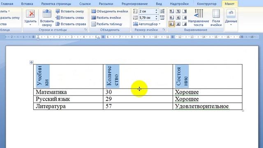
Task: Align cell text bottom center
Action: click(x=178, y=24)
